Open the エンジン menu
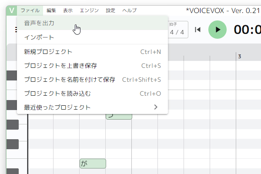 tap(89, 10)
